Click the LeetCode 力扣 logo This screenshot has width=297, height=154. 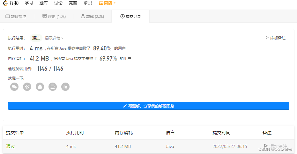pos(11,3)
